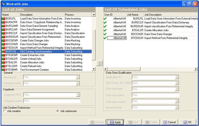The image size is (199, 126).
Task: Click the Job Name column header
Action: click(x=135, y=15)
